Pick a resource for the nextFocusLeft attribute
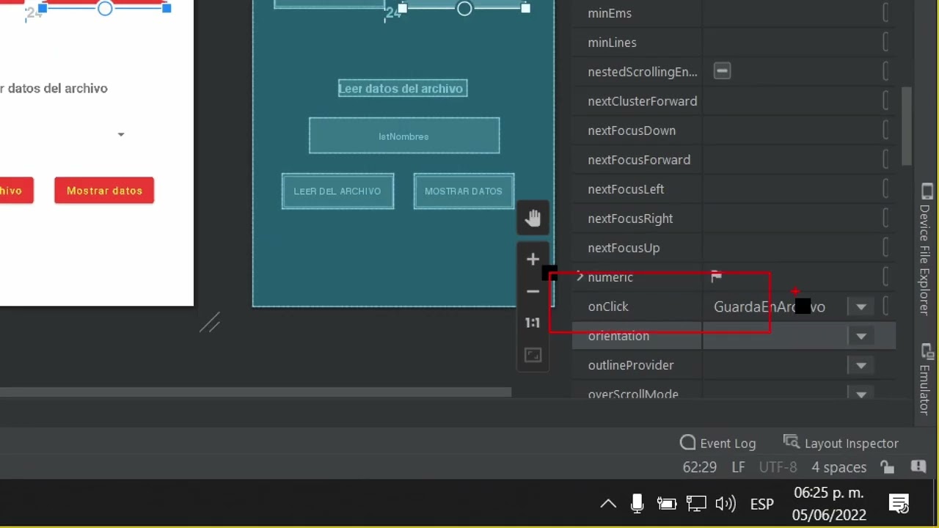This screenshot has height=528, width=939. tap(885, 189)
